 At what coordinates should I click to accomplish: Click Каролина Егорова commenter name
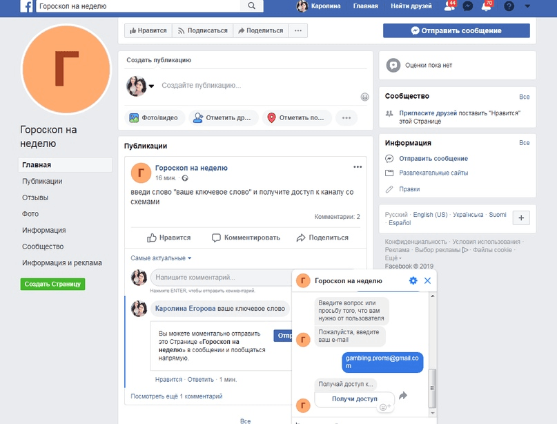coord(185,309)
